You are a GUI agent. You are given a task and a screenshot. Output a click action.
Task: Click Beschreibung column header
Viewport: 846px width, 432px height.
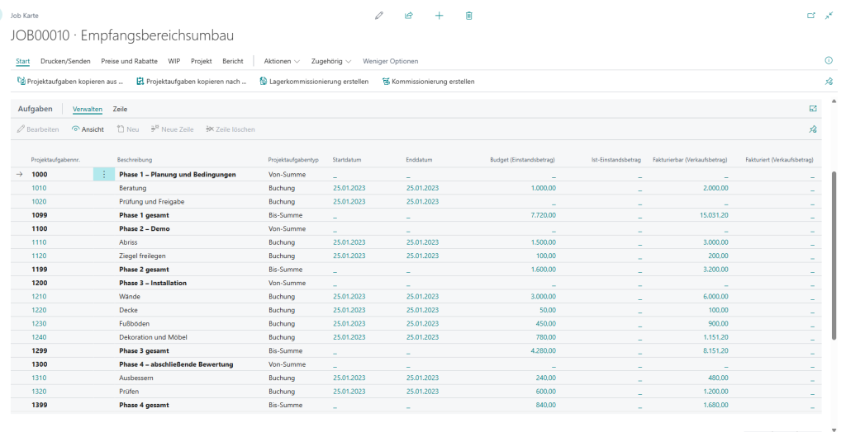[x=135, y=160]
